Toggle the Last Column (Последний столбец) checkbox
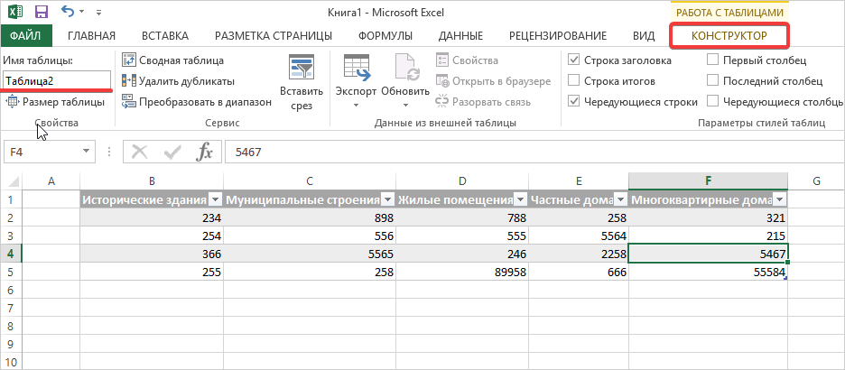845x370 pixels. pos(712,81)
